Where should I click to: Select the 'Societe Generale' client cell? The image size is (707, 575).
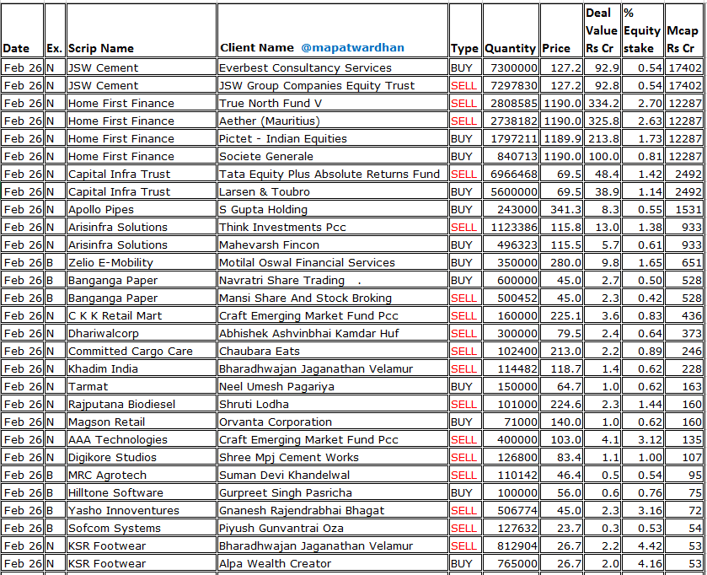(x=333, y=156)
